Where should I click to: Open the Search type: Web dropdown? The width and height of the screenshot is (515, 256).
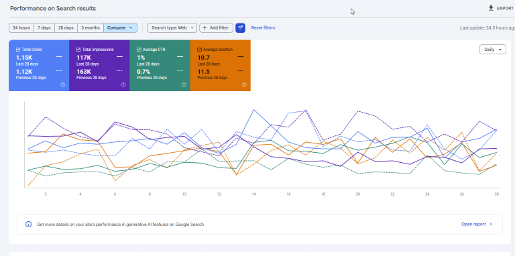tap(172, 28)
